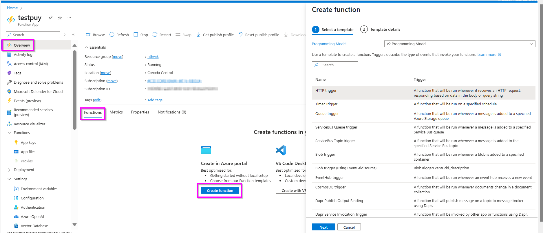
Task: Open Events (preview) in sidebar
Action: pos(27,101)
